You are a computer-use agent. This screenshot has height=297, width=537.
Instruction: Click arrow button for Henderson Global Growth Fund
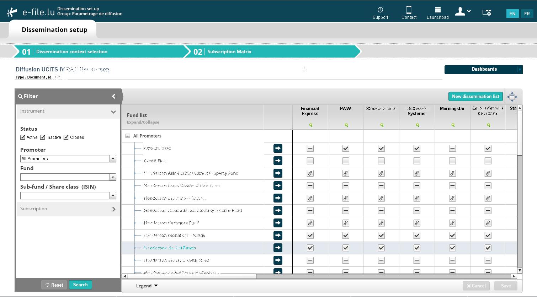(x=278, y=260)
